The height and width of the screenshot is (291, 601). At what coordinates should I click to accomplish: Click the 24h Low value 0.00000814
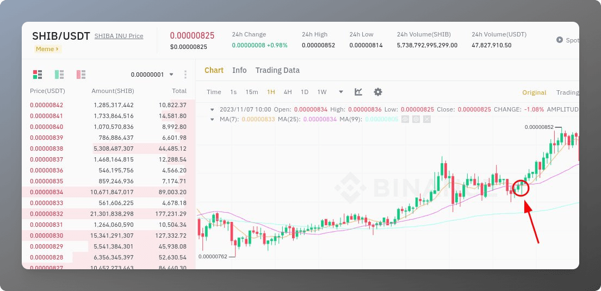click(x=366, y=45)
